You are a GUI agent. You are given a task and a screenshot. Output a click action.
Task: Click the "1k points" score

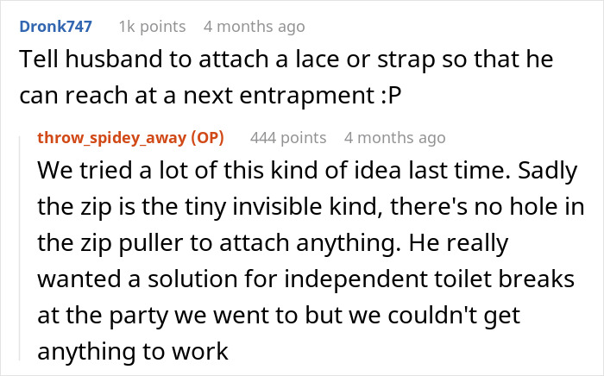pyautogui.click(x=151, y=27)
